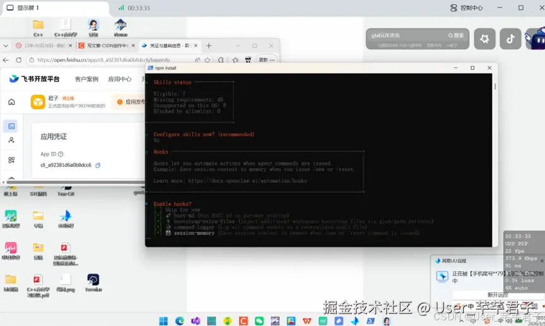Toggle the command-logger hook checkbox
The height and width of the screenshot is (326, 545).
coord(158,227)
